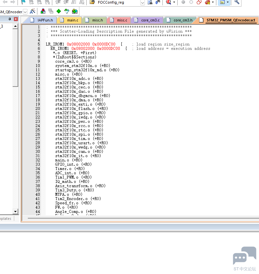
Task: Click Axis_transform.o (+RO) entry
Action: [80, 186]
